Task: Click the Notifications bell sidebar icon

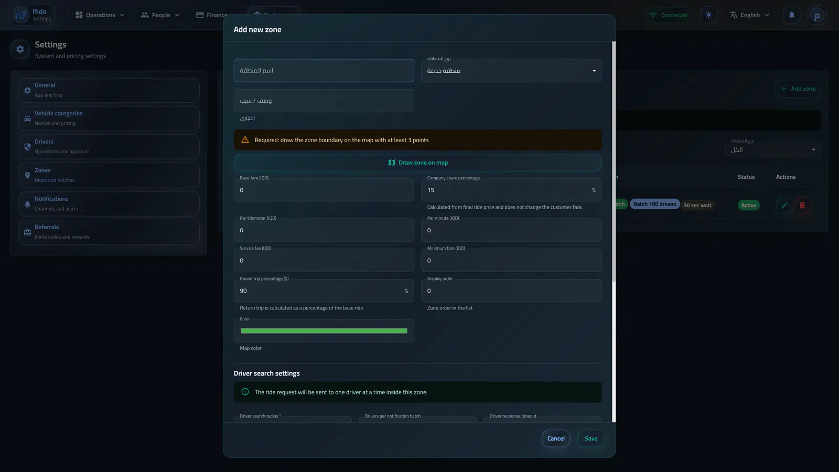Action: [x=27, y=204]
